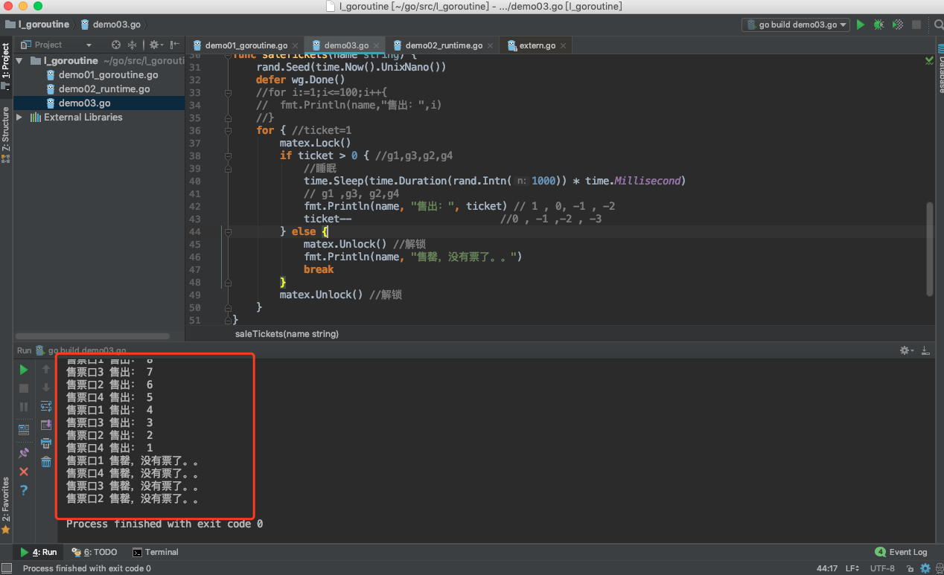Click the pin tab icon in Run panel
Screen dimensions: 944x575
tap(24, 452)
